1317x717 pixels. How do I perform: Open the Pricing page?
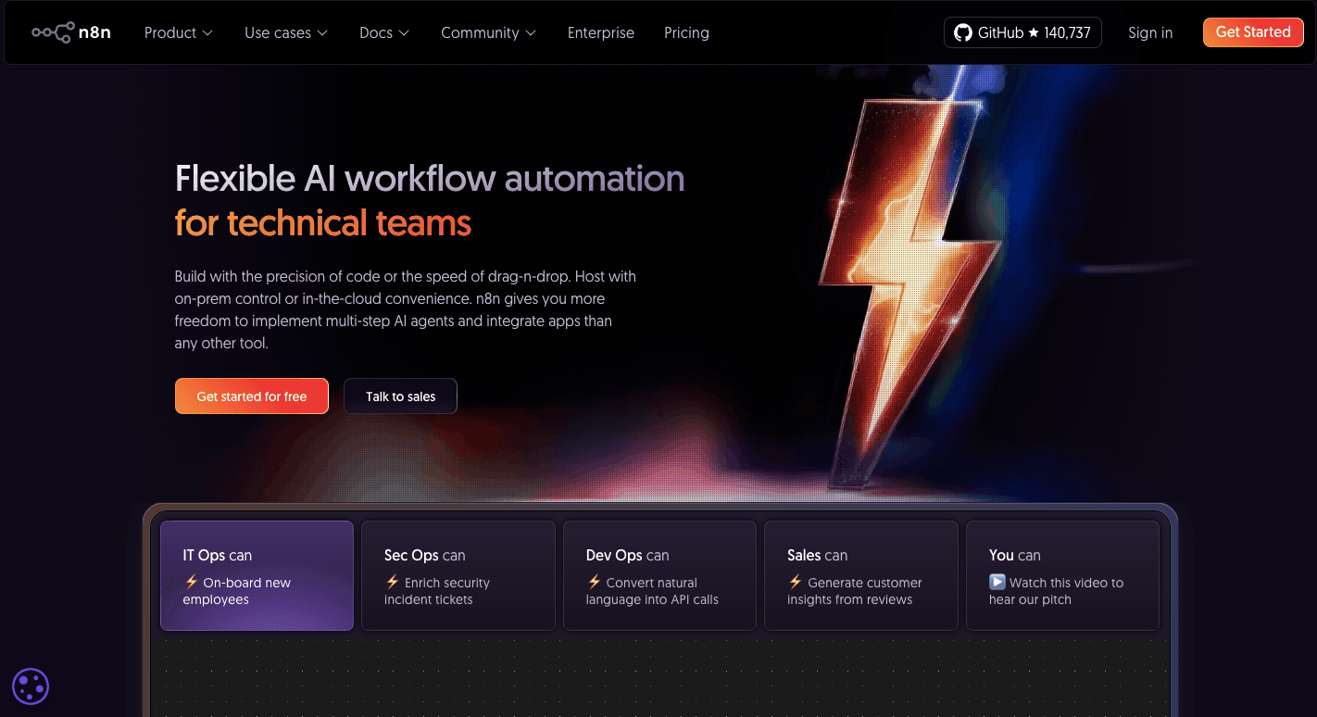click(686, 32)
